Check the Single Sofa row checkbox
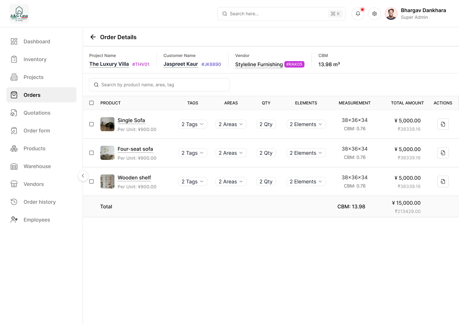The image size is (459, 326). [x=92, y=124]
